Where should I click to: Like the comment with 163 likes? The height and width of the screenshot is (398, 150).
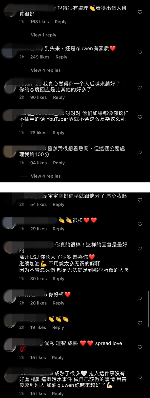click(140, 12)
